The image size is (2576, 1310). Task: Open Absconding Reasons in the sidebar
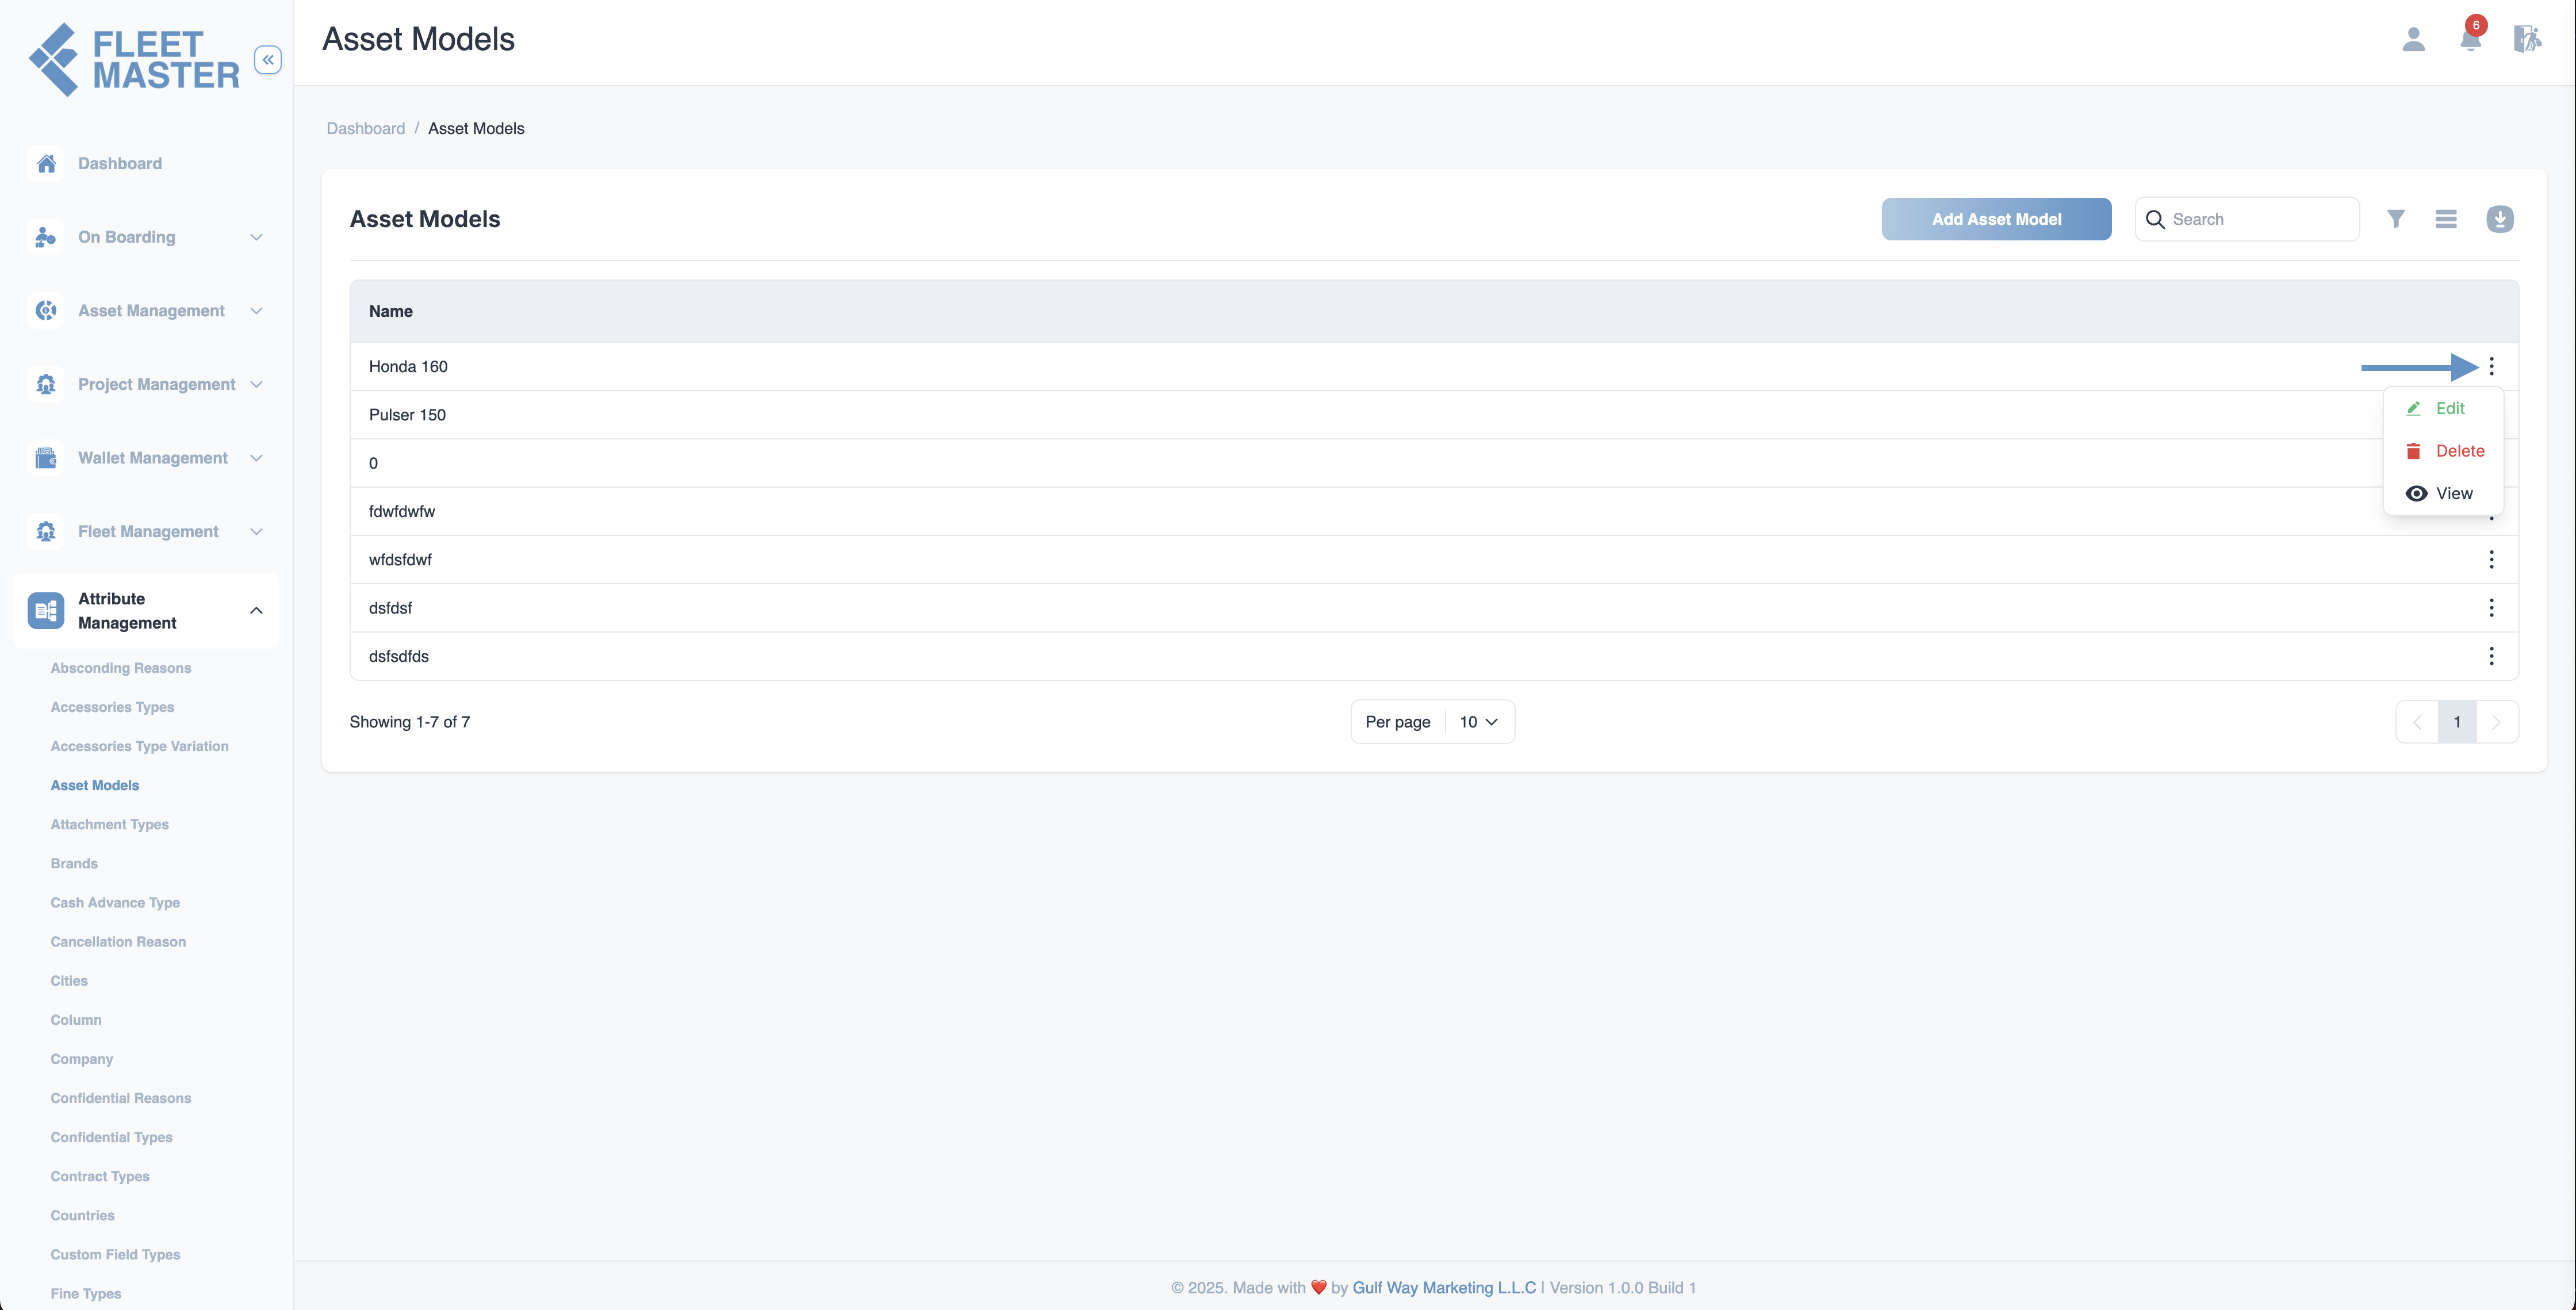click(121, 668)
